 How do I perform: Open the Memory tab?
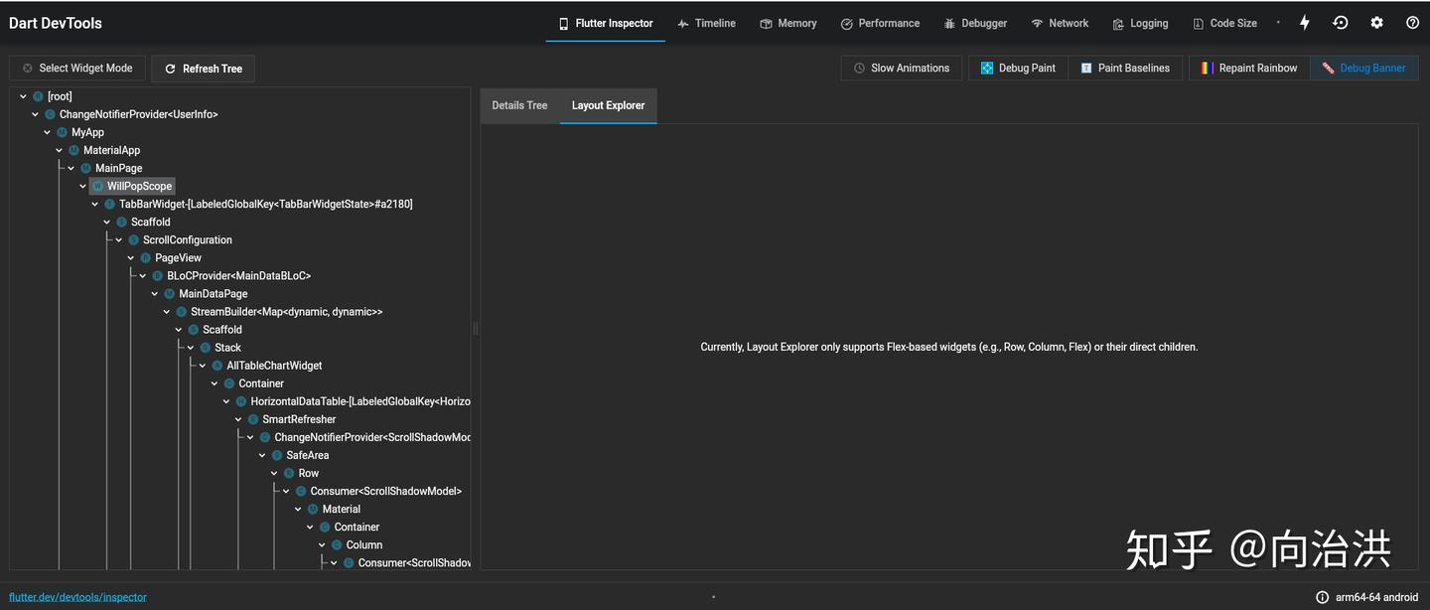788,23
